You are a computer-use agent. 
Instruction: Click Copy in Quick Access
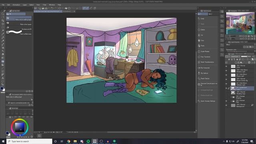pos(202,40)
